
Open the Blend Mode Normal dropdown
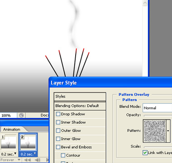pyautogui.click(x=158, y=108)
